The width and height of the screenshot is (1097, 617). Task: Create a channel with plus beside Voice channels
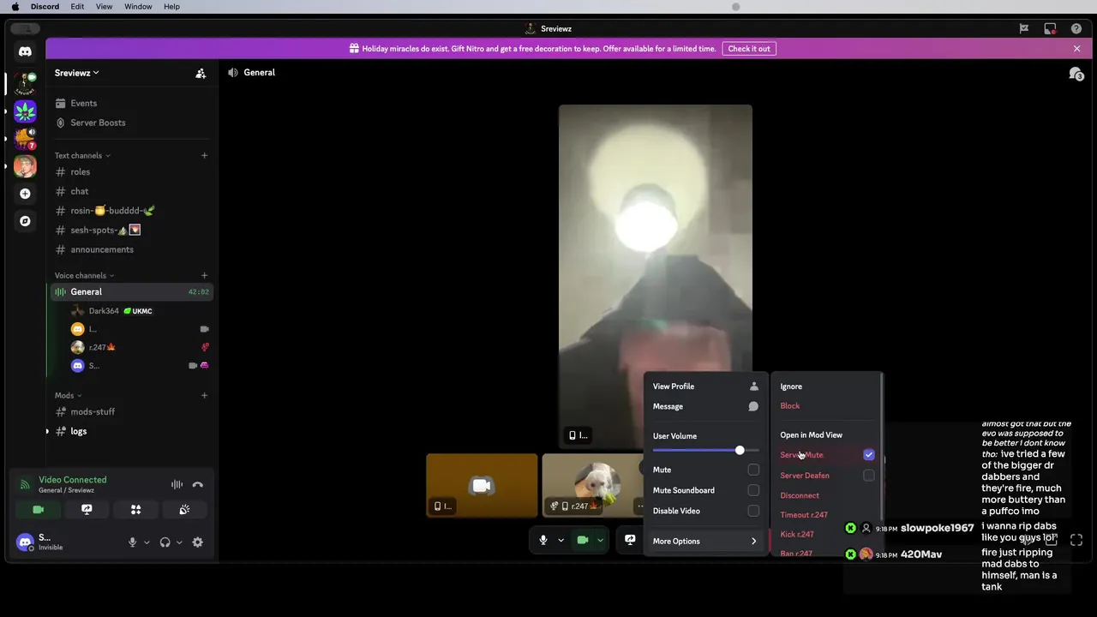[204, 275]
